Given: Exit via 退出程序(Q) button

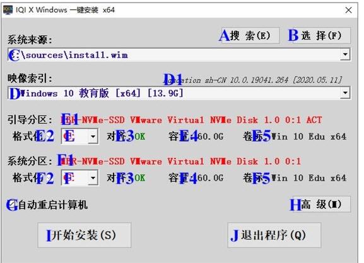Looking at the screenshot, I should click(x=274, y=235).
